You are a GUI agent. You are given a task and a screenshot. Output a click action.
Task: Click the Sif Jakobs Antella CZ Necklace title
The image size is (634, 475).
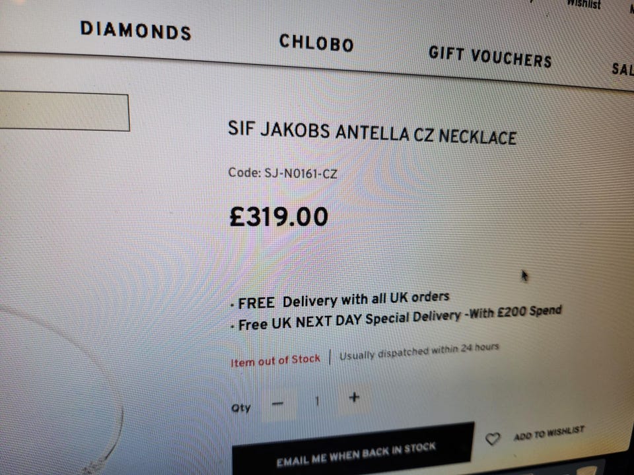coord(372,133)
